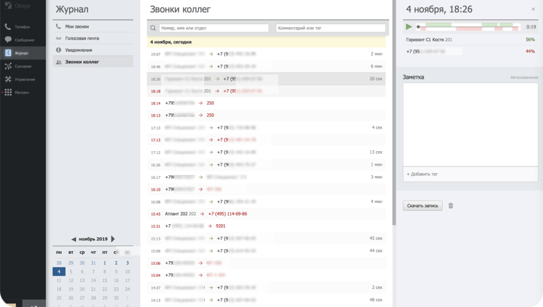Open the Управление section in sidebar
The image size is (543, 307).
[x=24, y=79]
